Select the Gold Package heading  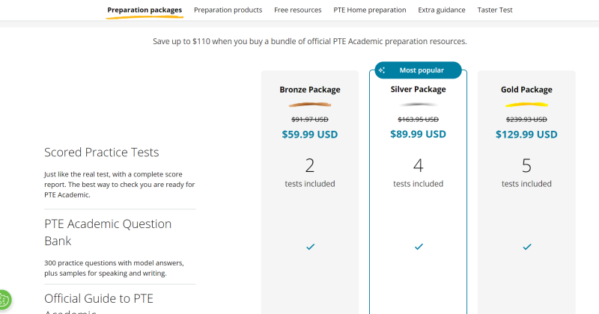coord(526,90)
